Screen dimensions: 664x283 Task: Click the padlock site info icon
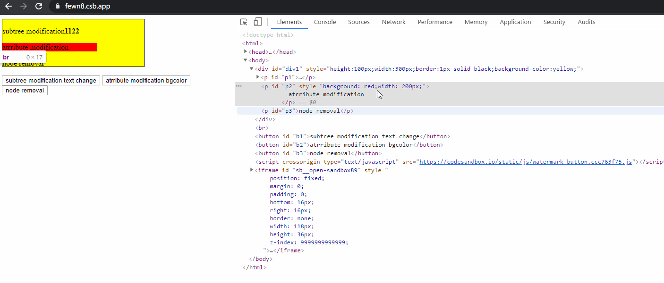(58, 6)
